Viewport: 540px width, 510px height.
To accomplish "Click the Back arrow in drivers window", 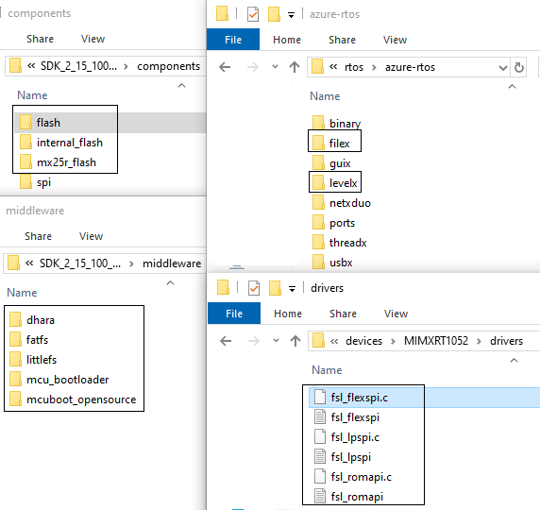I will tap(226, 341).
